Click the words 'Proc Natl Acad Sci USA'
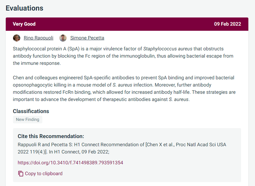 pyautogui.click(x=201, y=144)
